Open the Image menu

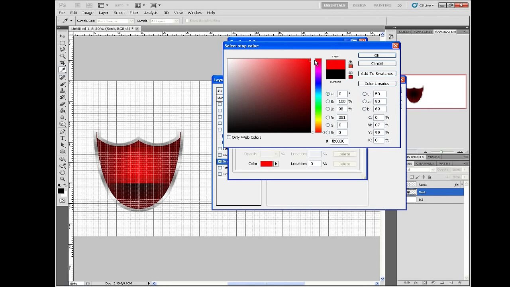point(88,13)
